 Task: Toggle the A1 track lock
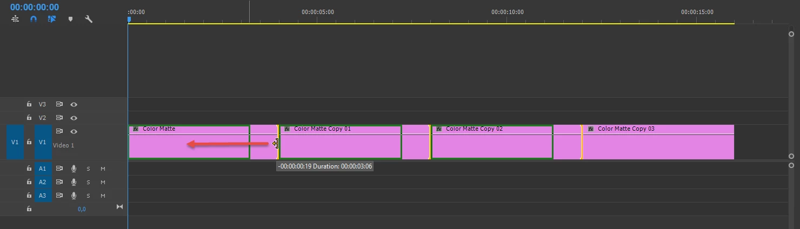[x=29, y=169]
